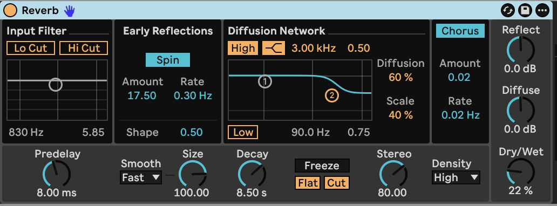
Task: Select diffusion filter node 1
Action: click(265, 81)
